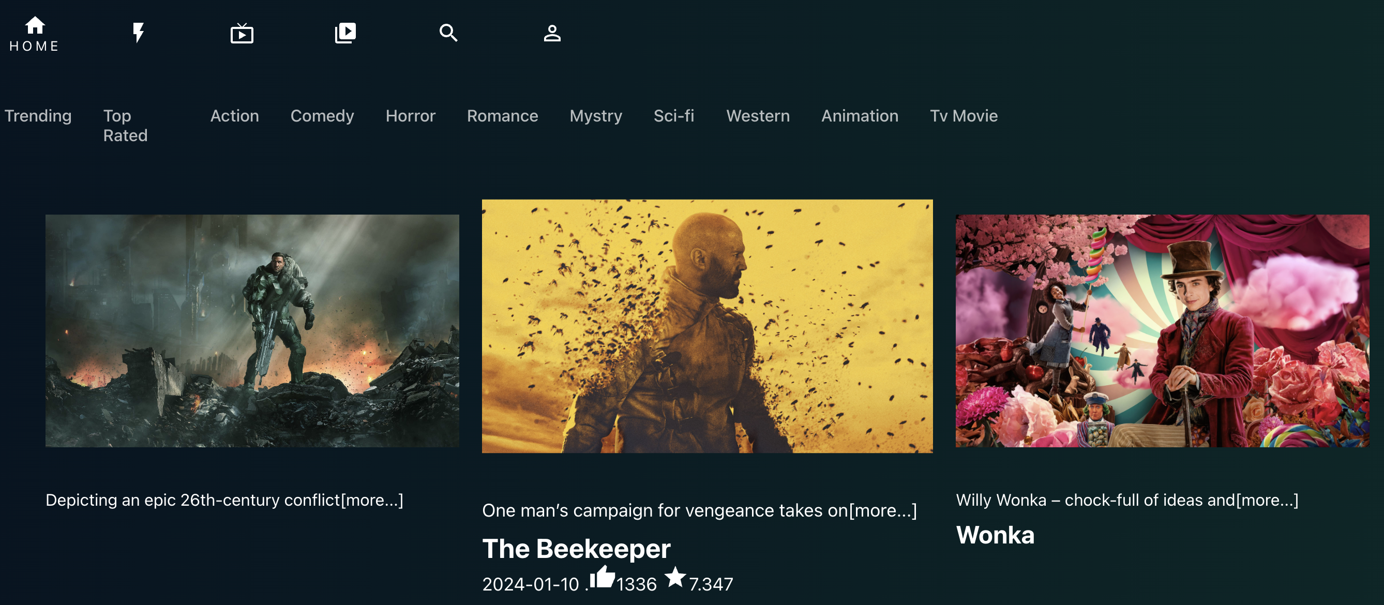Open the lightning bolt nav icon
1384x605 pixels.
pyautogui.click(x=139, y=33)
